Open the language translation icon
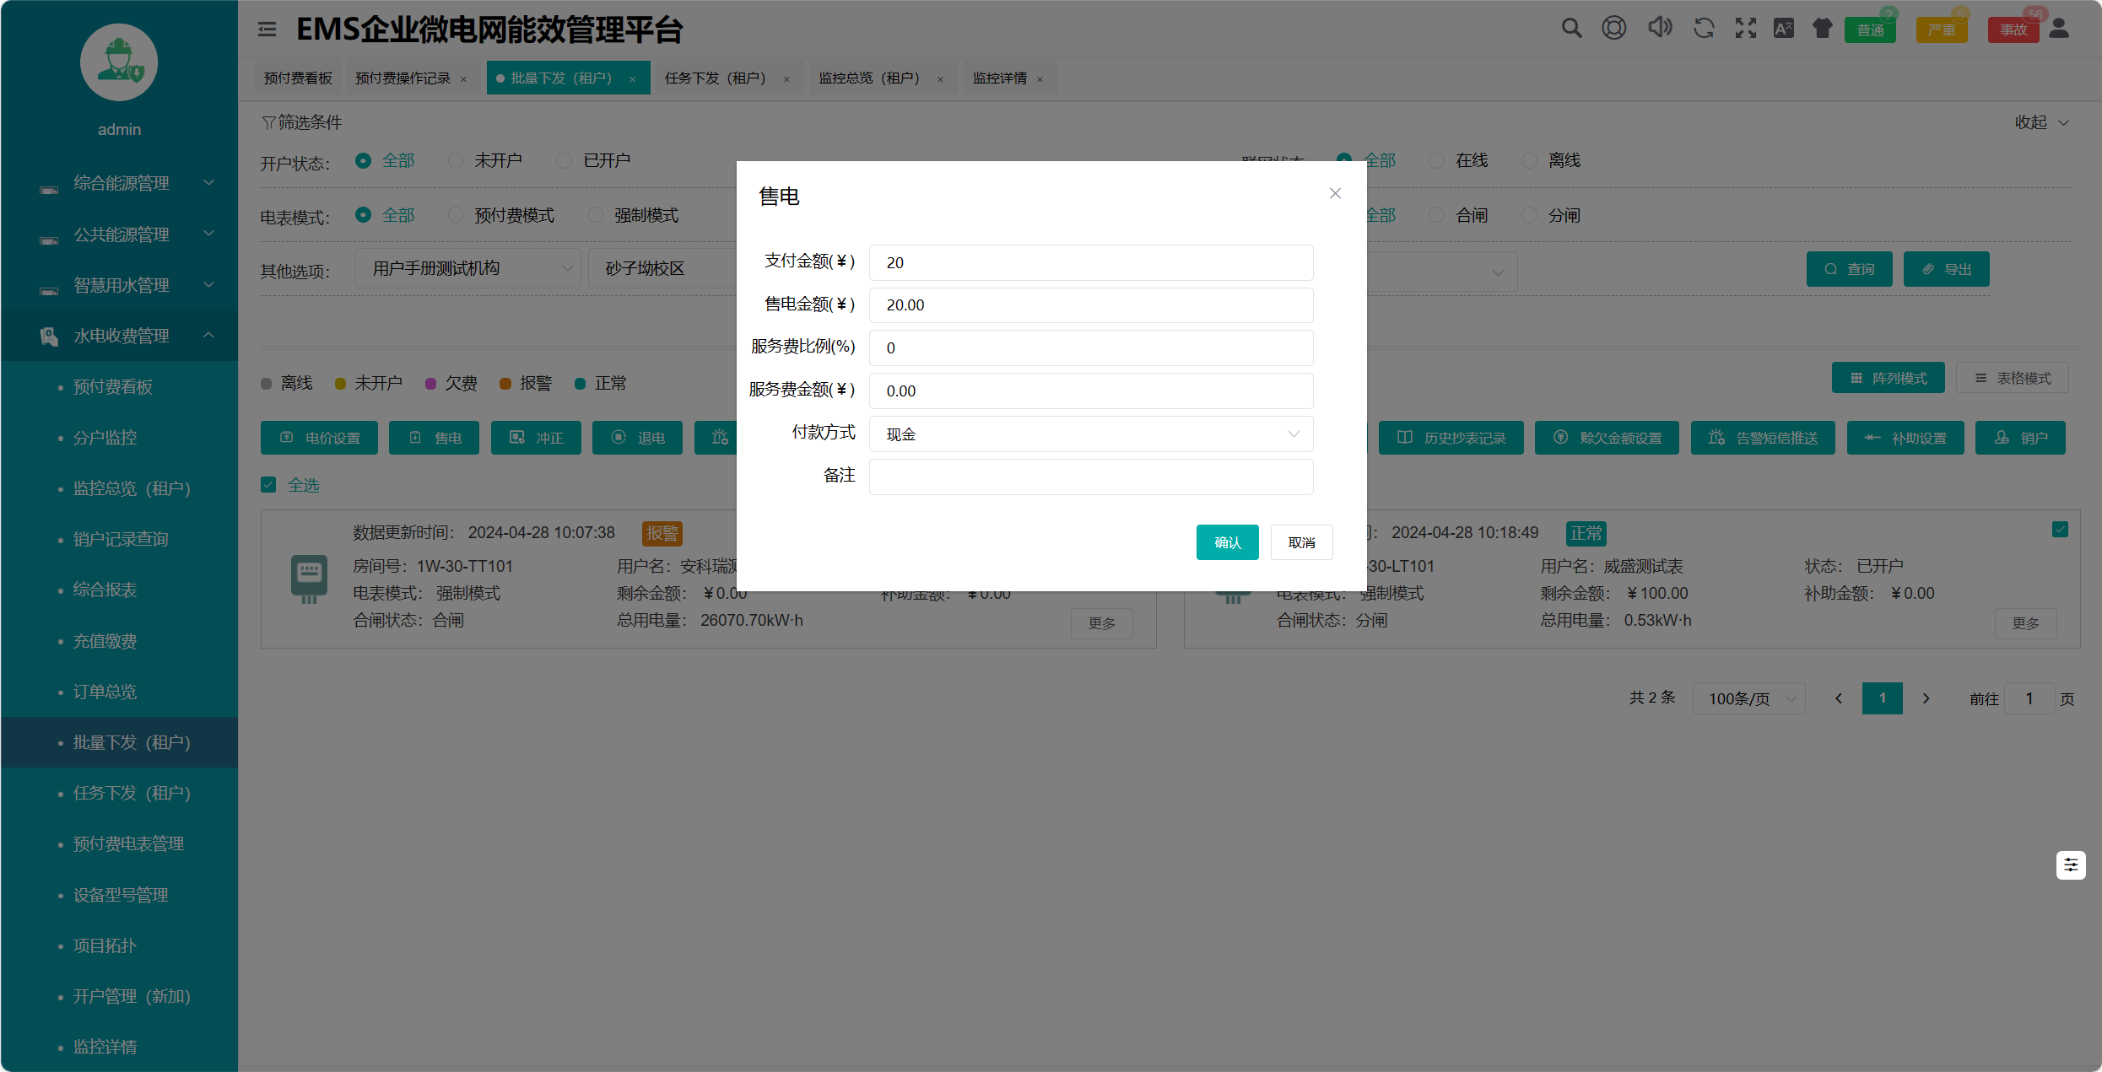The width and height of the screenshot is (2102, 1072). tap(1783, 28)
